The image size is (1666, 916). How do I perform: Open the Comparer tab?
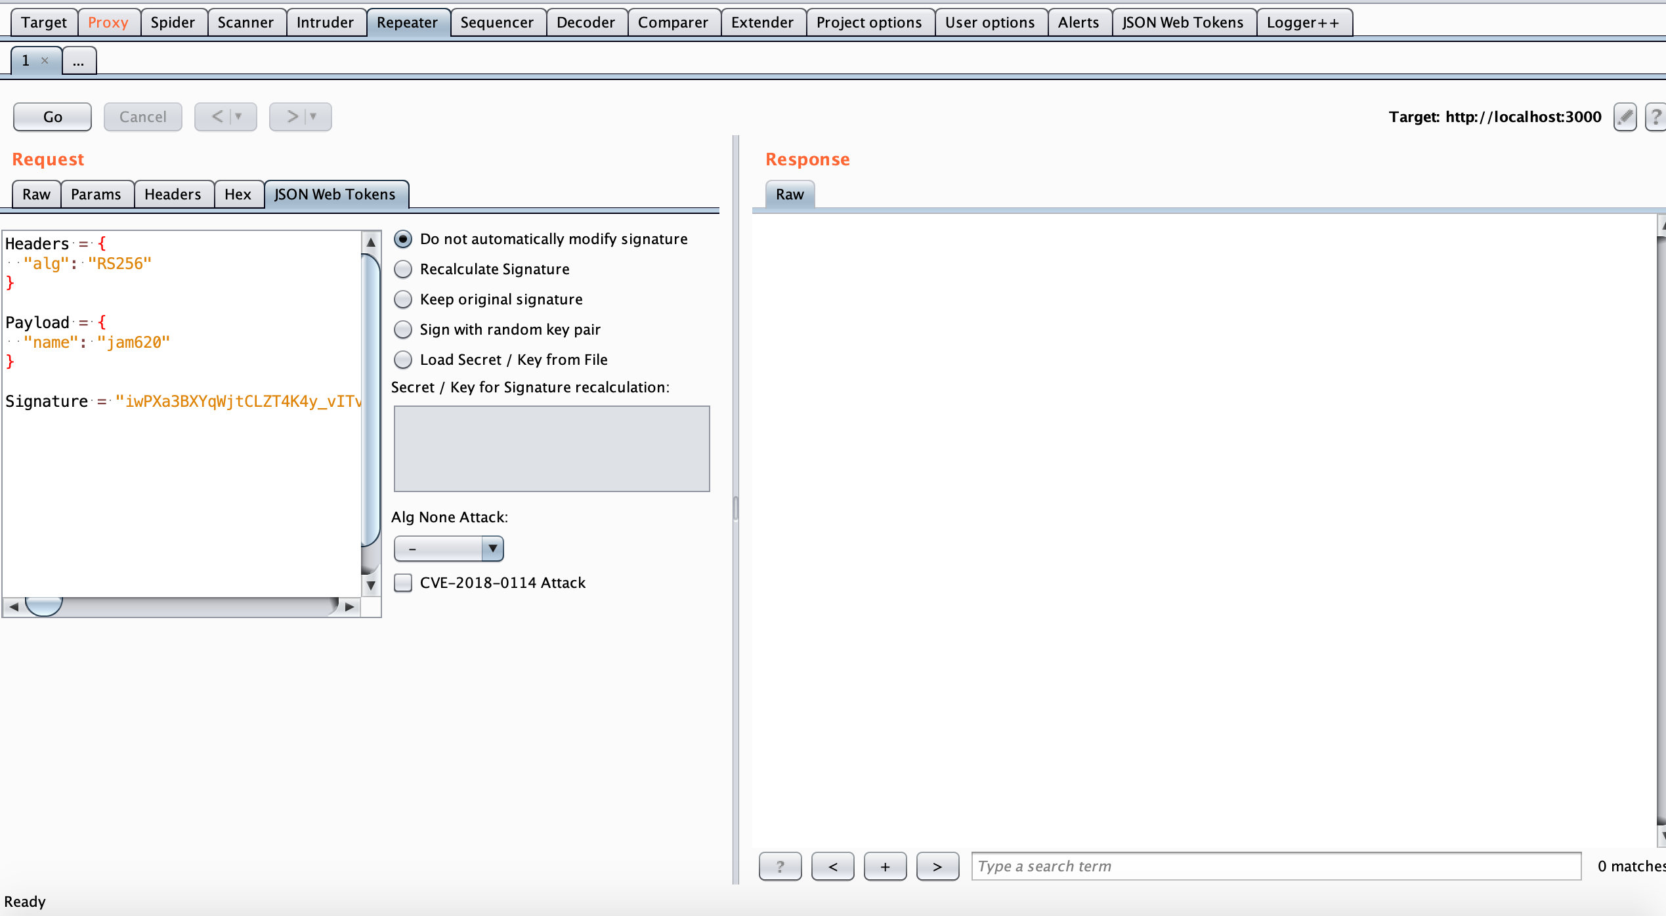[x=673, y=22]
